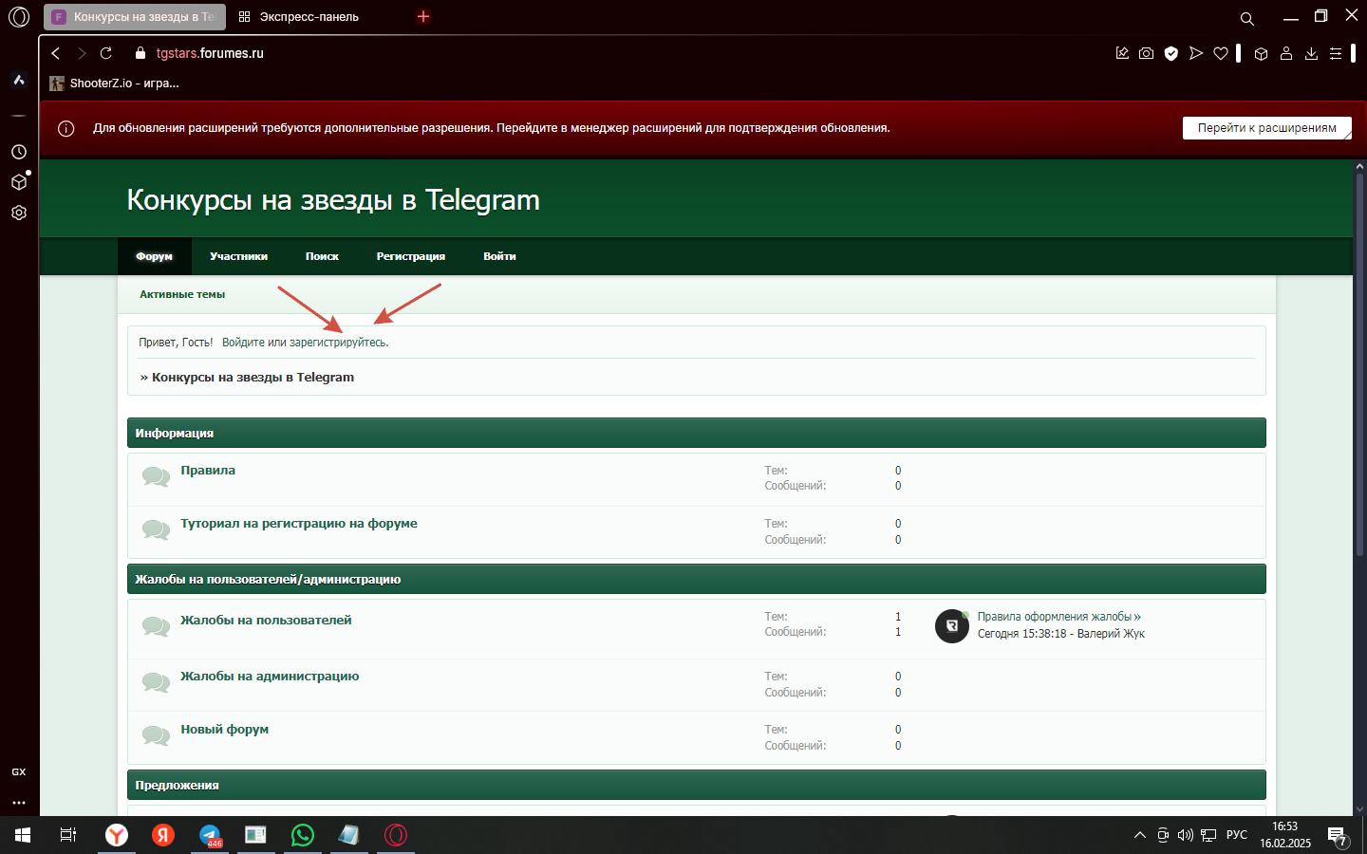Screen dimensions: 1367x854
Task: Click the address bar with tgstars.forumes.ru
Action: (210, 53)
